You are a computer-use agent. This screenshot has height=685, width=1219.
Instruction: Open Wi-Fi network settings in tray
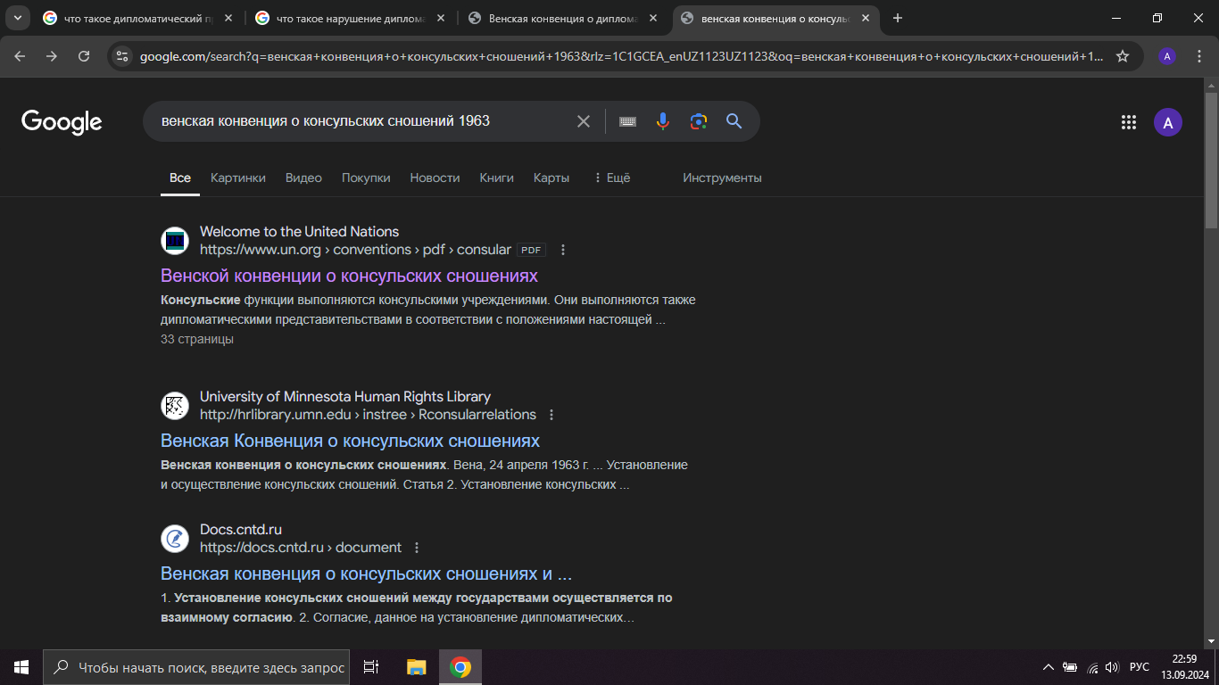pos(1093,667)
